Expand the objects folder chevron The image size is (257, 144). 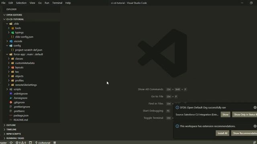(x=9, y=76)
